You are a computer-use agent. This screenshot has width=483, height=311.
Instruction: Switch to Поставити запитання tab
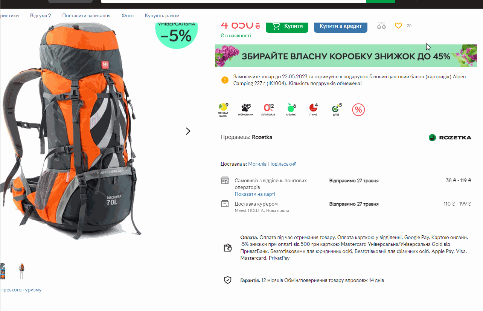pyautogui.click(x=86, y=16)
